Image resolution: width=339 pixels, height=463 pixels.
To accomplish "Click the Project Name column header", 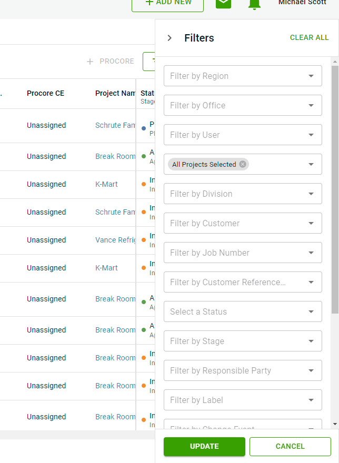I will pos(115,94).
